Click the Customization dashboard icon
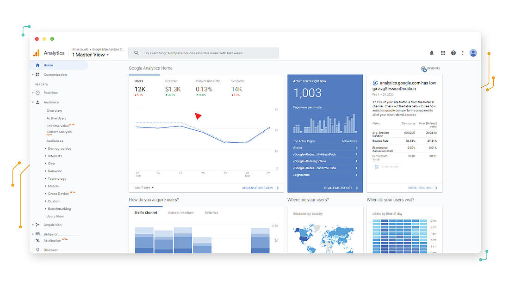509x286 pixels. point(37,74)
